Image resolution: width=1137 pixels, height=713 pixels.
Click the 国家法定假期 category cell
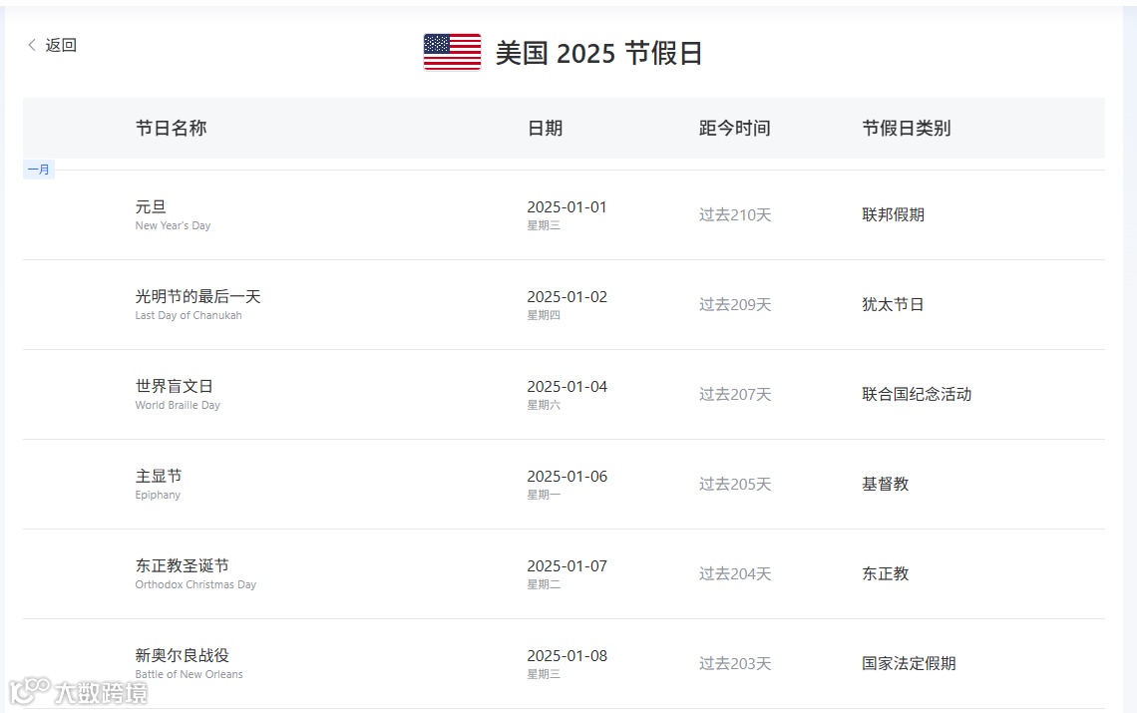[909, 664]
